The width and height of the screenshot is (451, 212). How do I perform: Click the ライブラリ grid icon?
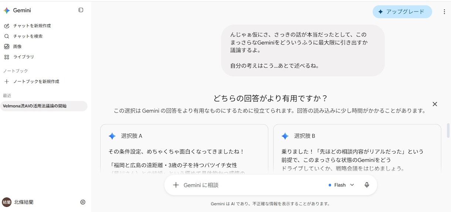tap(7, 57)
